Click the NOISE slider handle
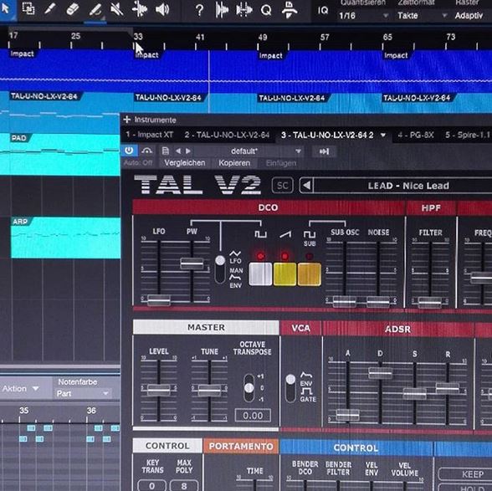Screen dimensions: 492x491 tap(378, 302)
